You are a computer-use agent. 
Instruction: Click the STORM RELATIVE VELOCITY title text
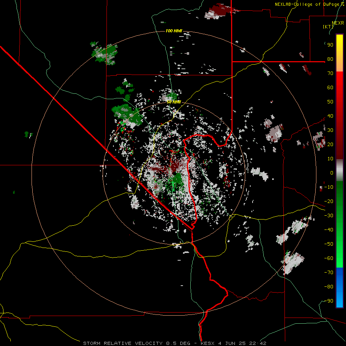click(x=122, y=343)
